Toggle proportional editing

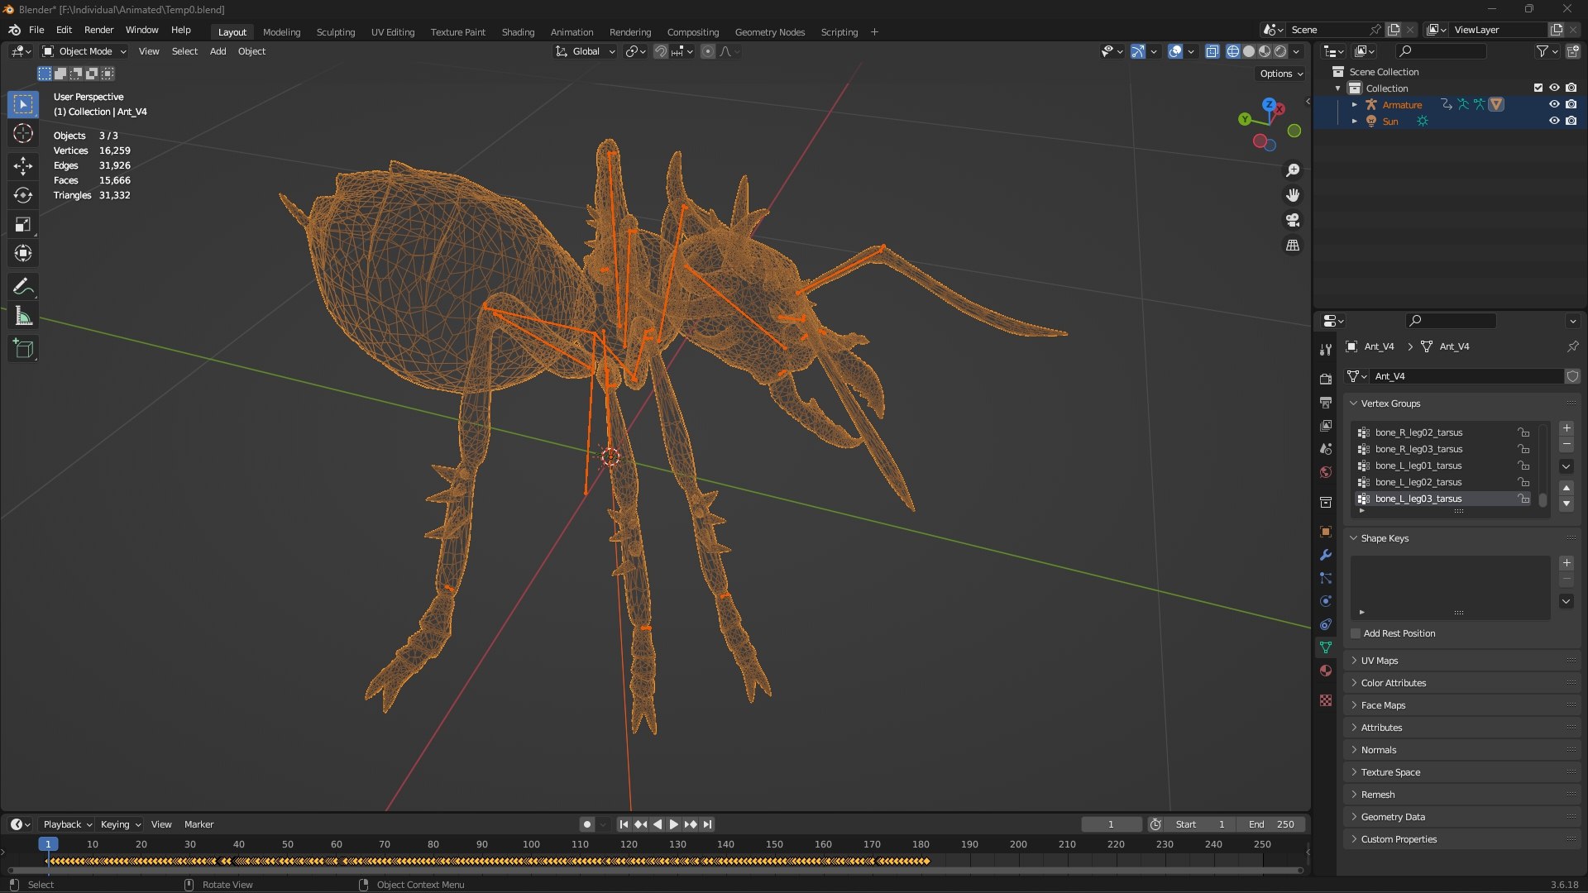708,51
